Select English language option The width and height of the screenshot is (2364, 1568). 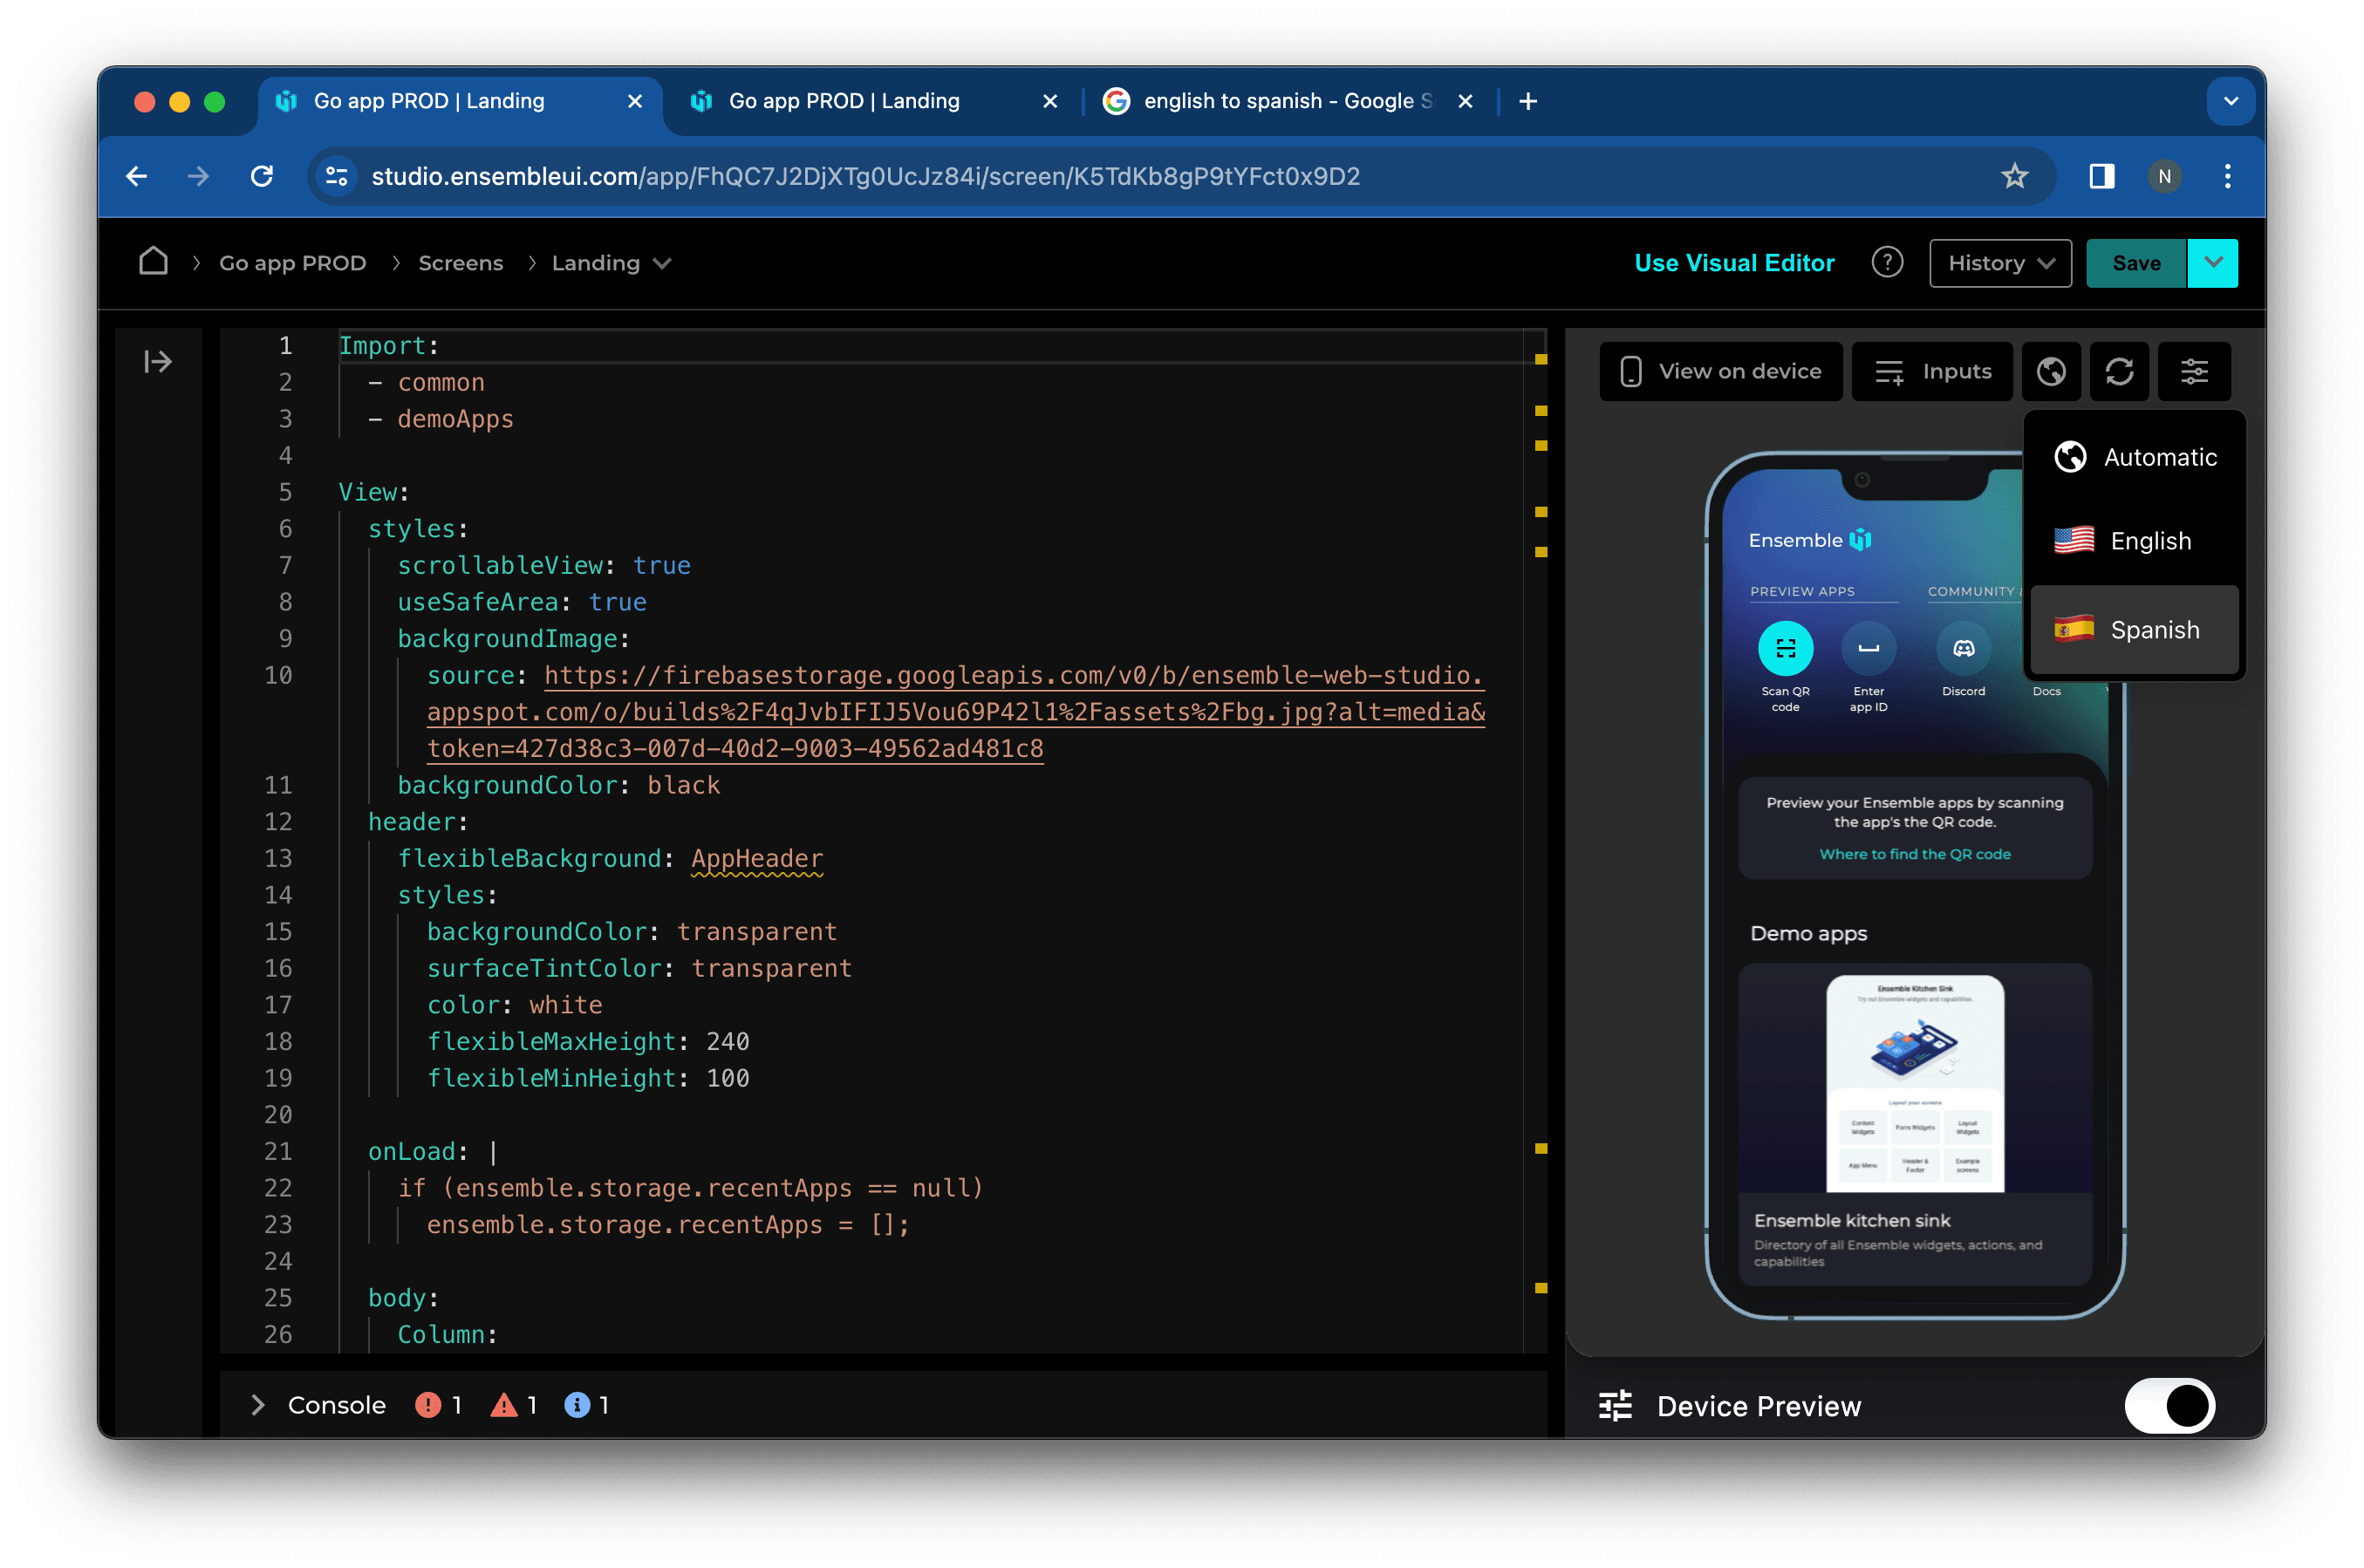point(2129,542)
